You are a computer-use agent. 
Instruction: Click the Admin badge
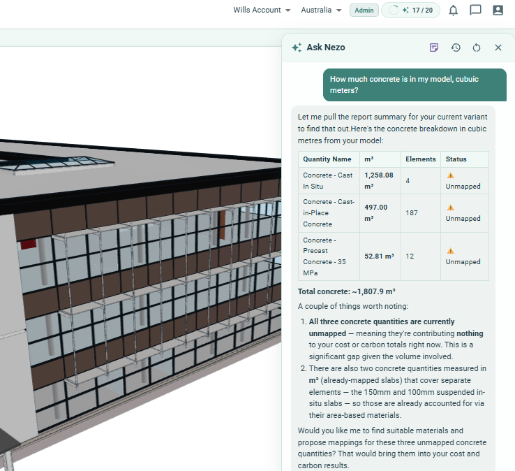(364, 10)
